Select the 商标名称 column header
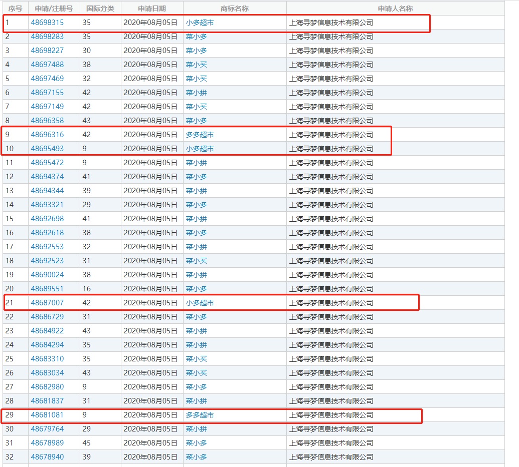Image resolution: width=519 pixels, height=467 pixels. click(235, 9)
